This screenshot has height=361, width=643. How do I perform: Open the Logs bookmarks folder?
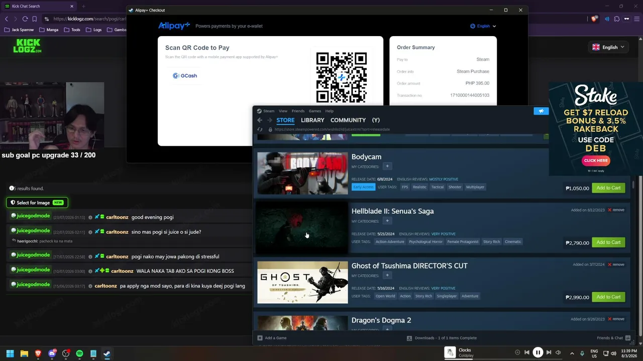(94, 30)
